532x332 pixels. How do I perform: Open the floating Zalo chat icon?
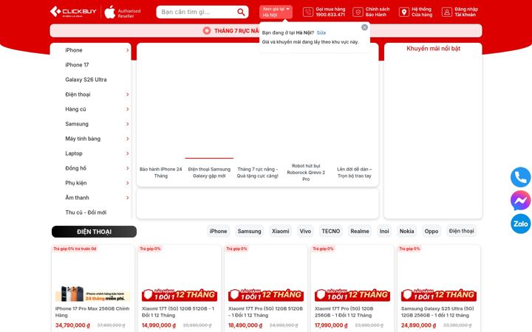point(520,224)
